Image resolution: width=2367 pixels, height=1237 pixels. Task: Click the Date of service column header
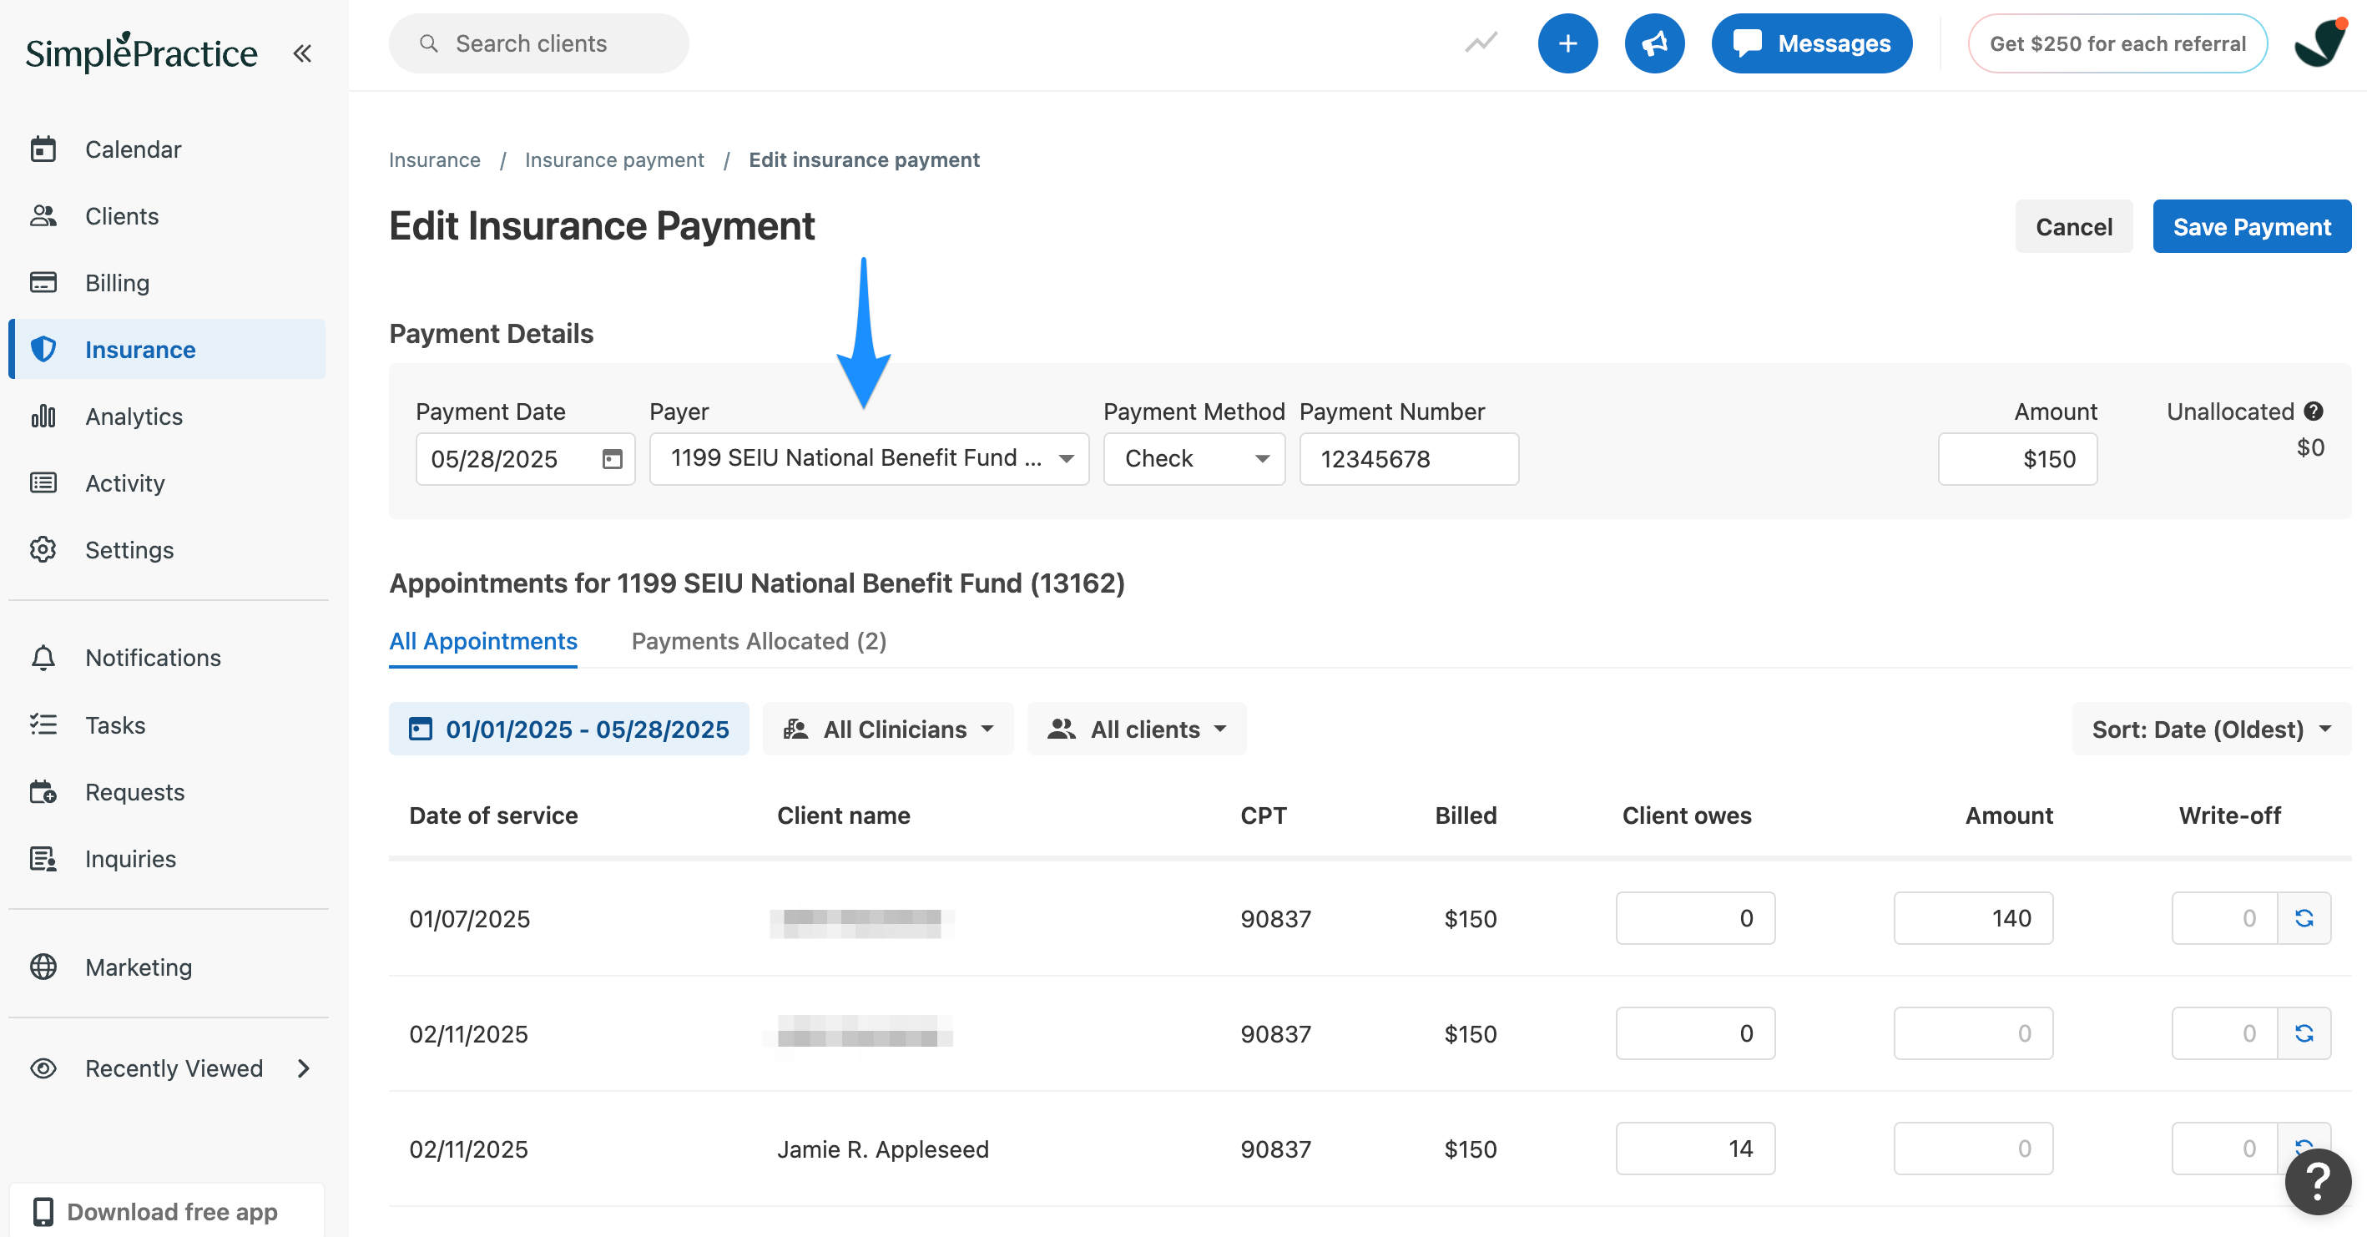click(493, 815)
